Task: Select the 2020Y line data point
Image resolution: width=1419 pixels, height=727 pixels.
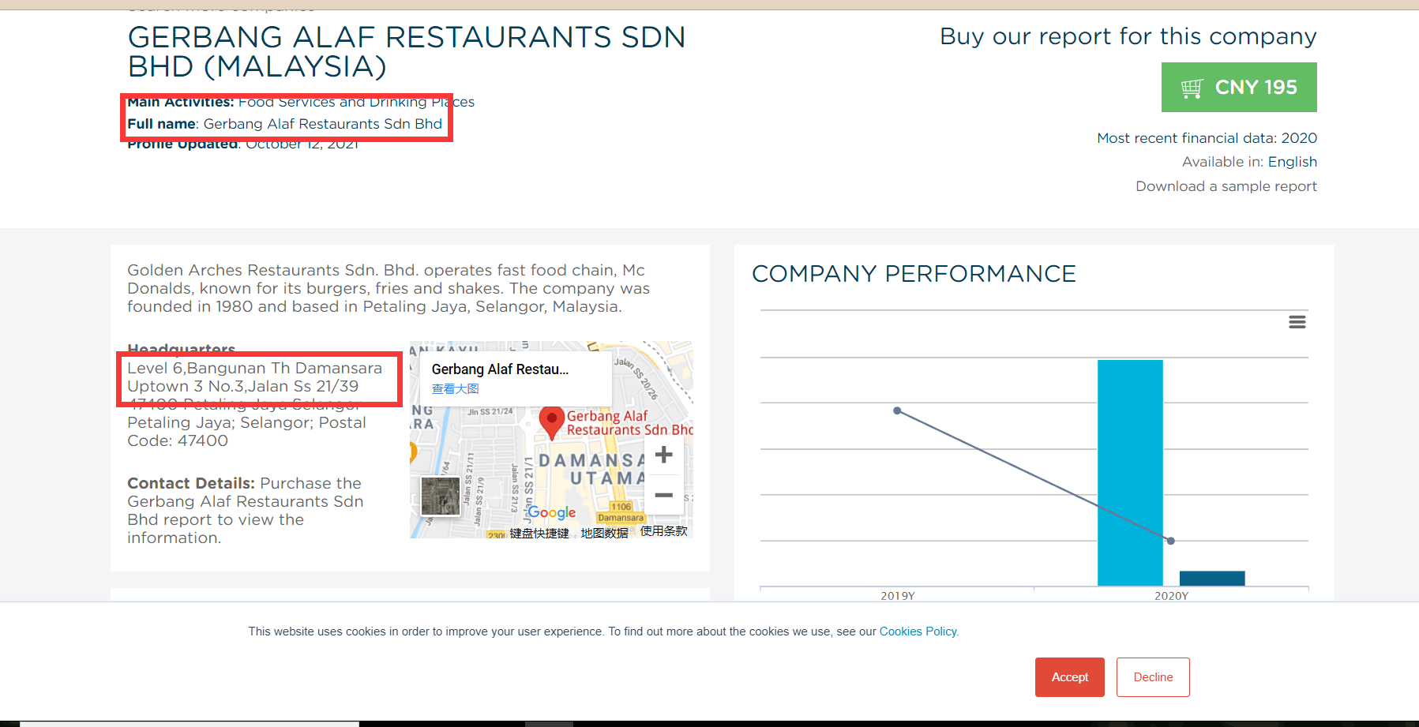Action: click(x=1171, y=541)
